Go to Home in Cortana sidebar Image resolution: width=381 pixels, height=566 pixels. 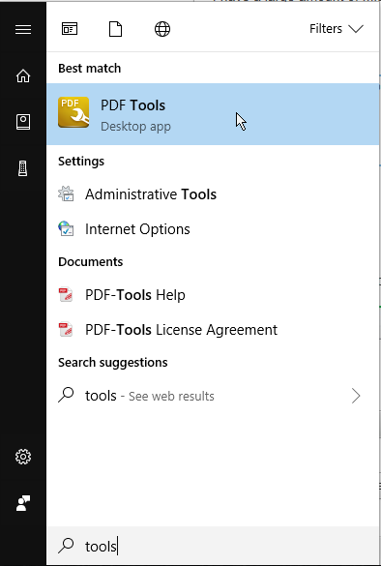(x=23, y=75)
